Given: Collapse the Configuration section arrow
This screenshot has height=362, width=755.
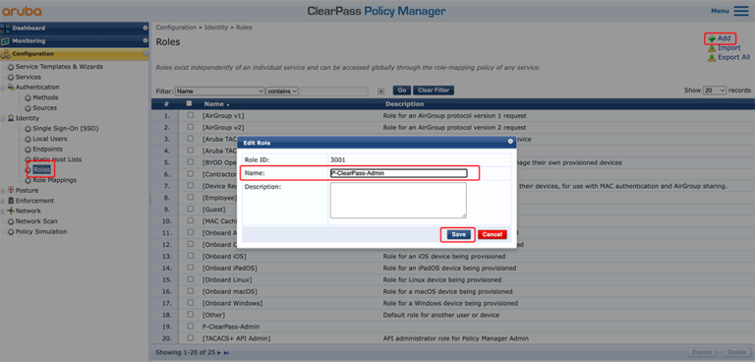Looking at the screenshot, I should [145, 53].
